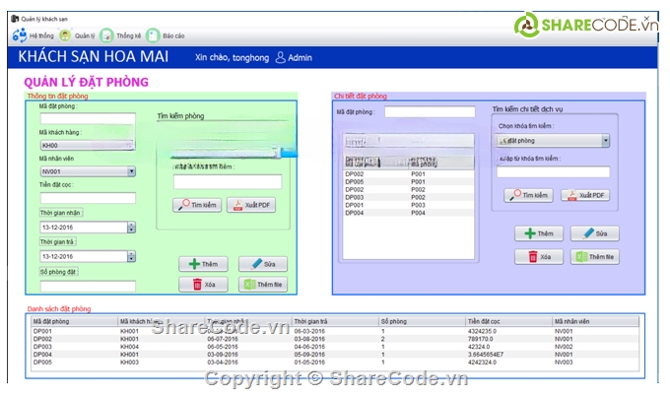Select booking row DP004 in Danh sách
The height and width of the screenshot is (398, 670).
point(335,355)
